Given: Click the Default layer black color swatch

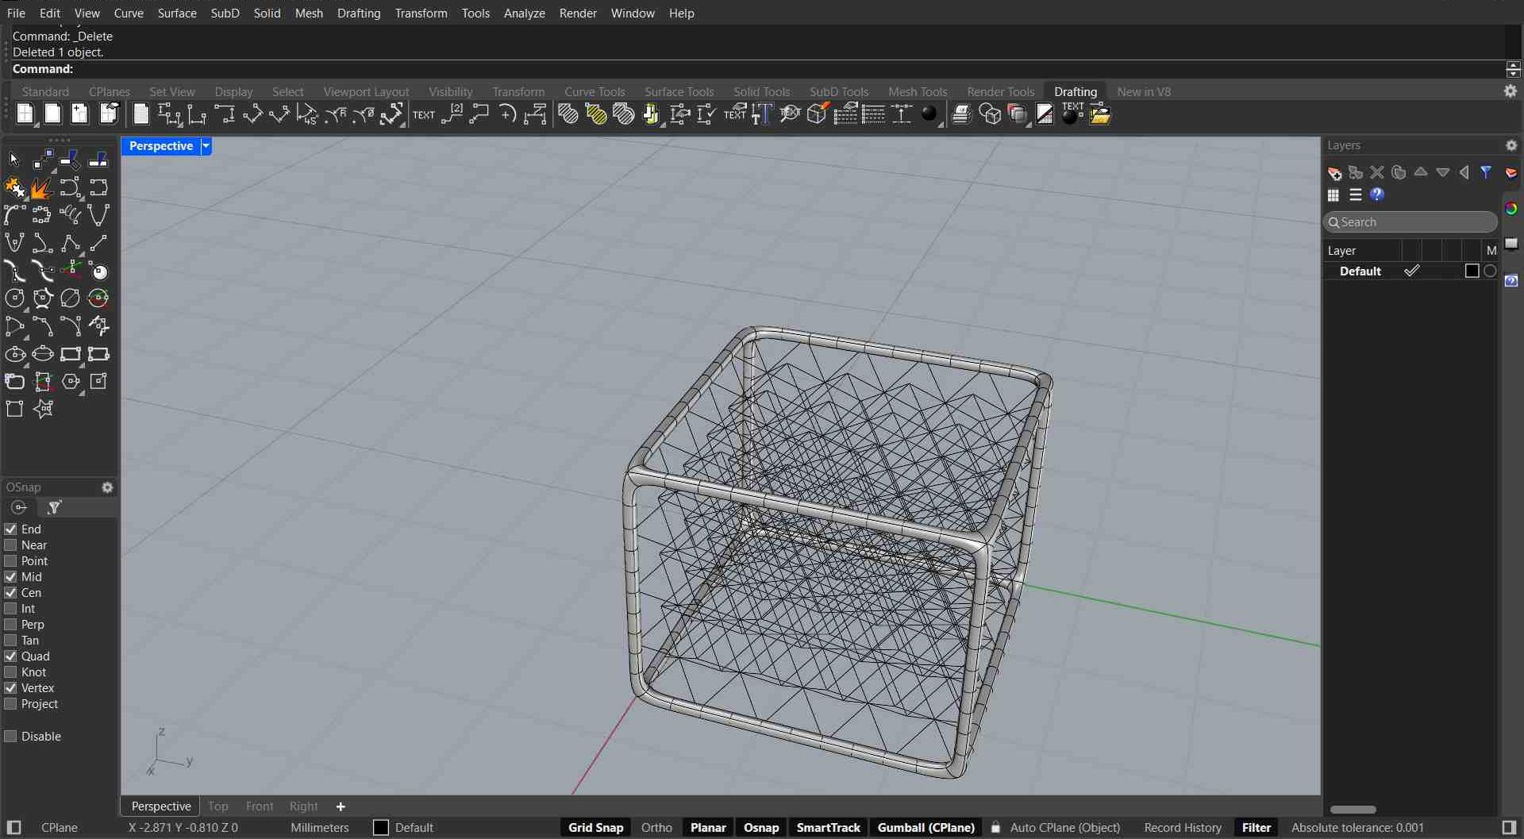Looking at the screenshot, I should point(1472,271).
